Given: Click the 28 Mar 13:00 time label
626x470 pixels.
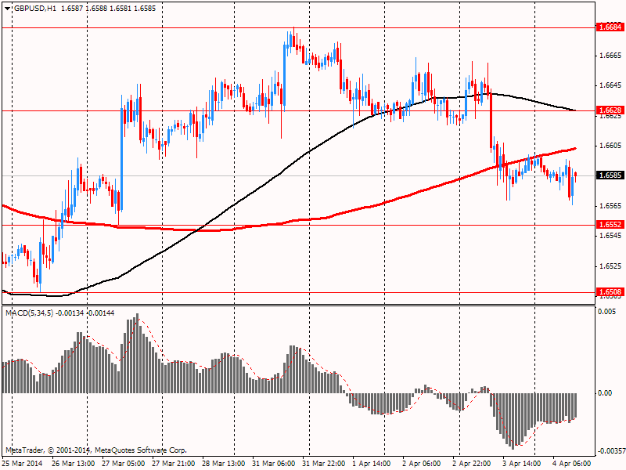Looking at the screenshot, I should pos(224,464).
